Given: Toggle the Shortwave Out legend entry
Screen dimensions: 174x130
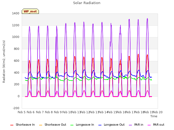Looking at the screenshot, I should pos(52,125).
